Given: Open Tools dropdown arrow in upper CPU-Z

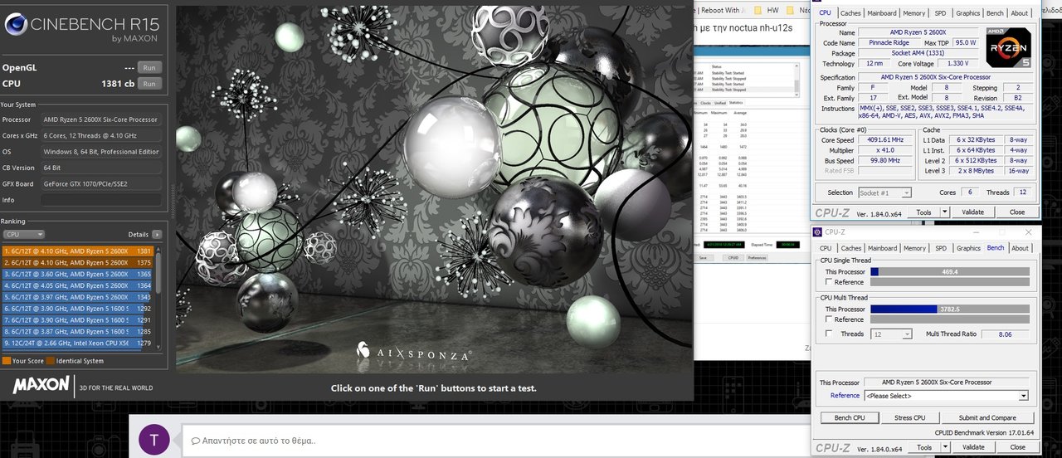Looking at the screenshot, I should (x=945, y=212).
